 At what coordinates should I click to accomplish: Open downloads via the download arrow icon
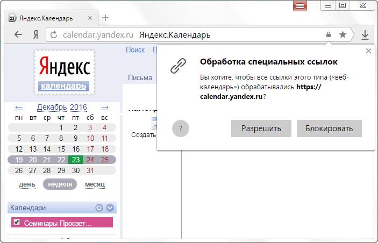click(x=365, y=35)
